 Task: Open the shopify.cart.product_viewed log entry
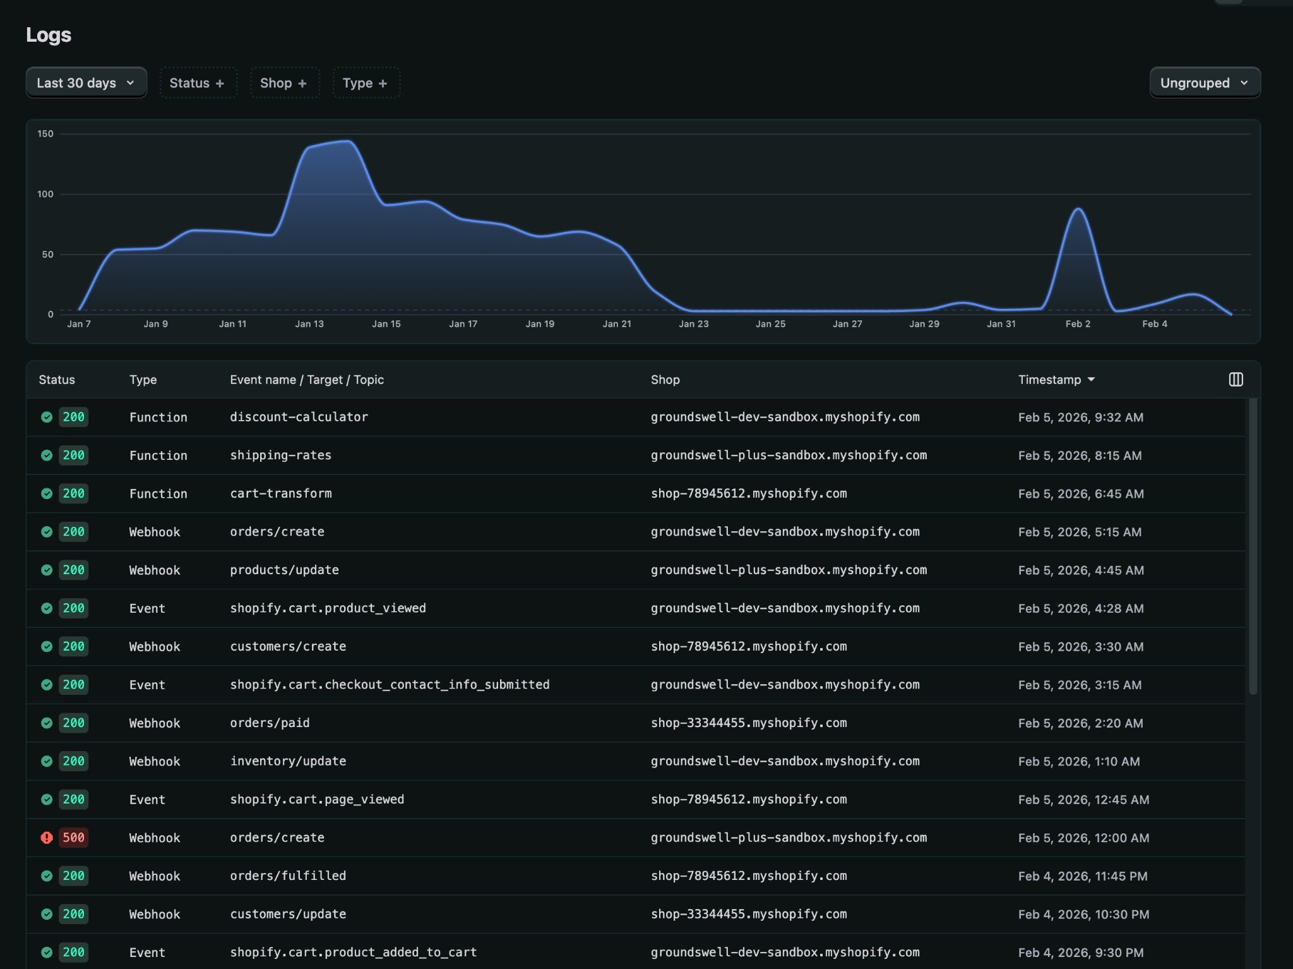635,608
